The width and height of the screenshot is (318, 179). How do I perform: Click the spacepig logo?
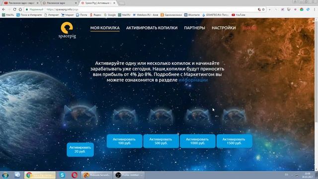(67, 30)
